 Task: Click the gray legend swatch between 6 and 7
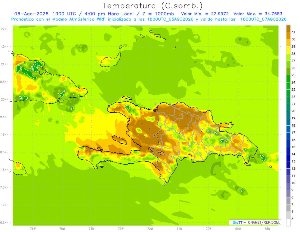(288, 208)
